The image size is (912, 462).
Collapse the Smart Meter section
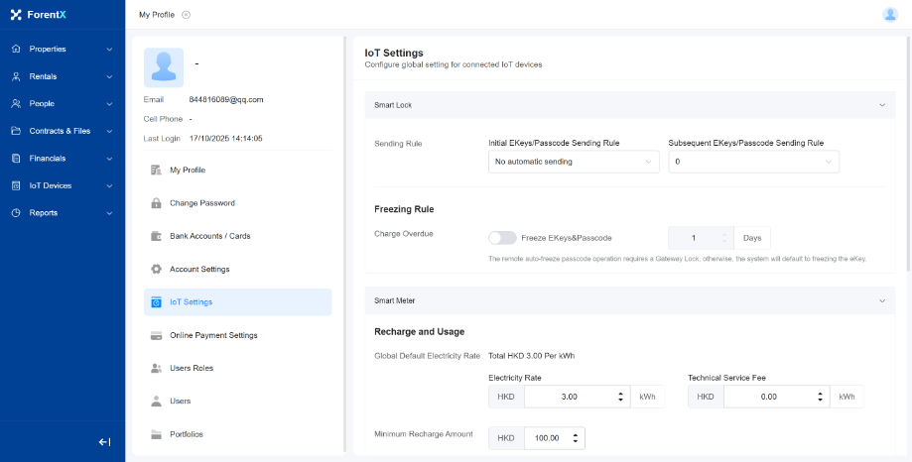coord(881,299)
